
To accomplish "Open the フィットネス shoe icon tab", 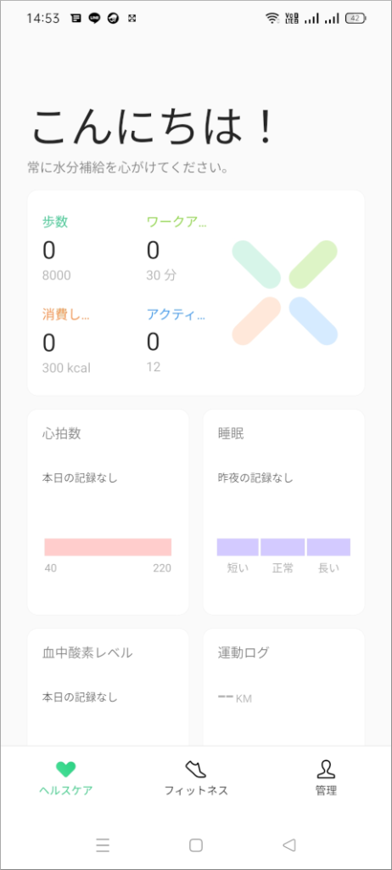I will [196, 769].
